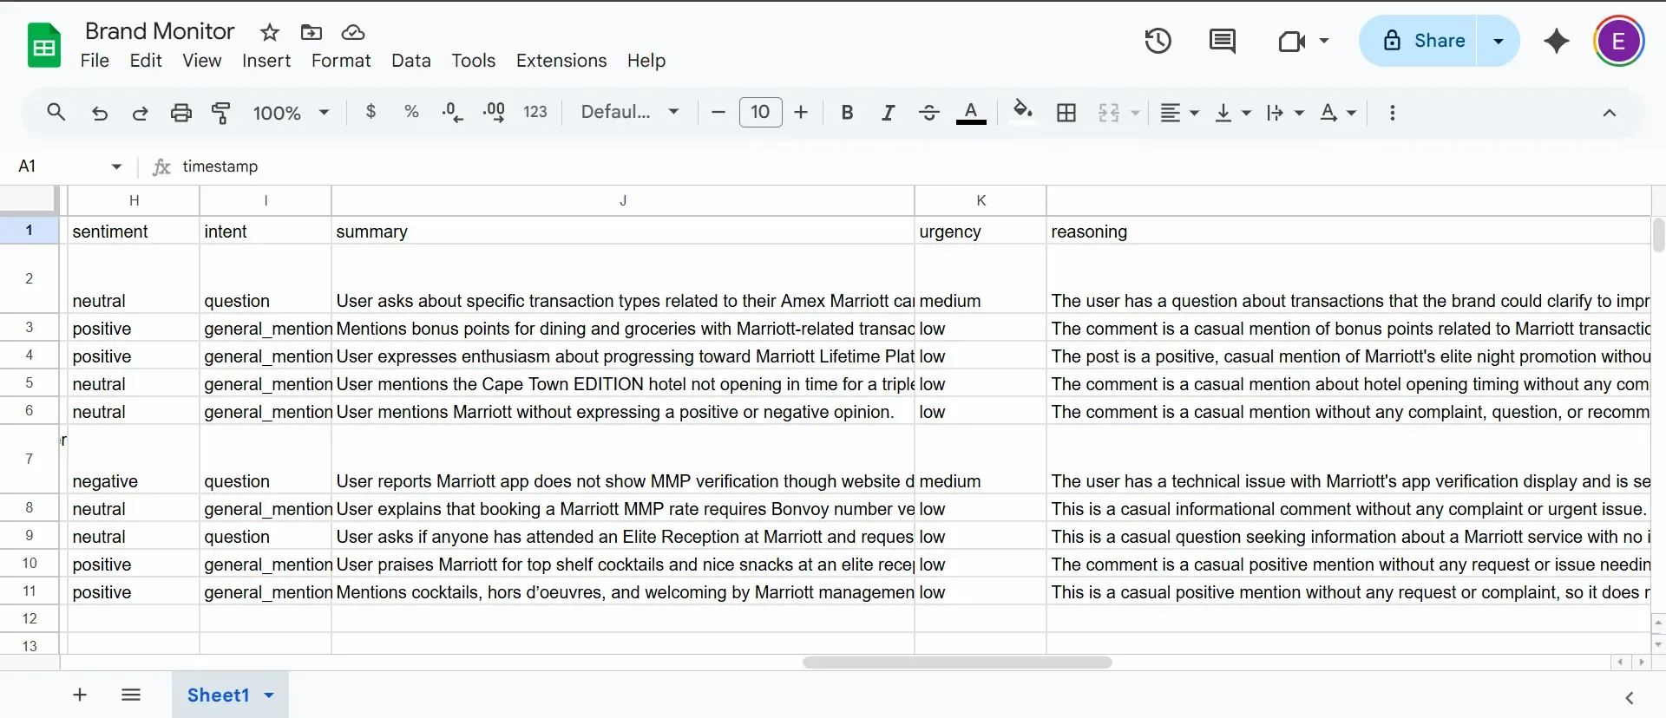The image size is (1666, 718).
Task: Open the Gemini sparkle icon
Action: coord(1556,41)
